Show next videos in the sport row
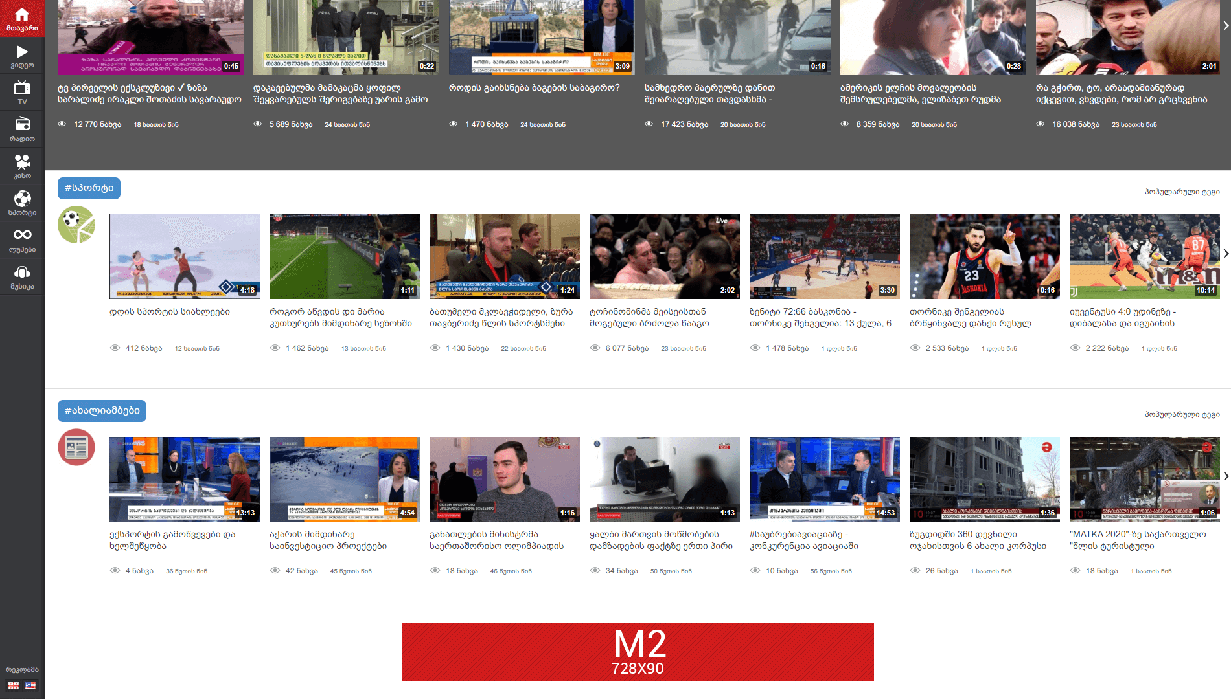 (x=1225, y=254)
